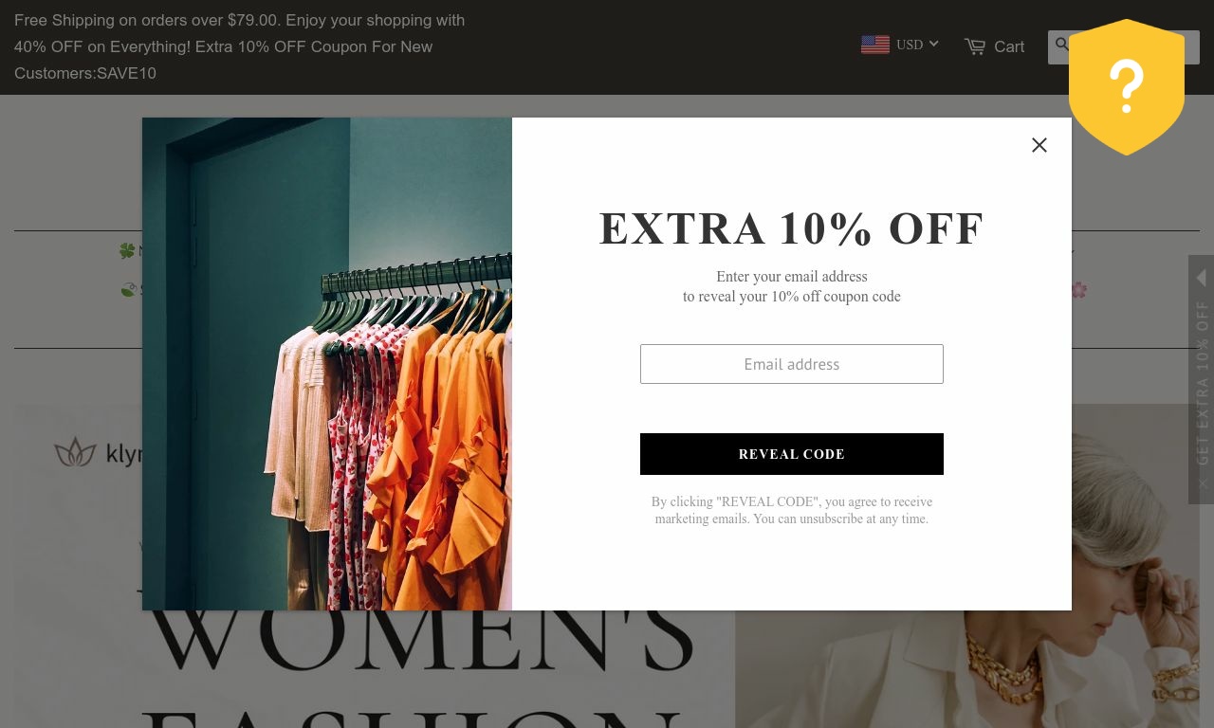Open the GET EXTRA 10% OFF side tab
The image size is (1214, 728).
[x=1202, y=382]
